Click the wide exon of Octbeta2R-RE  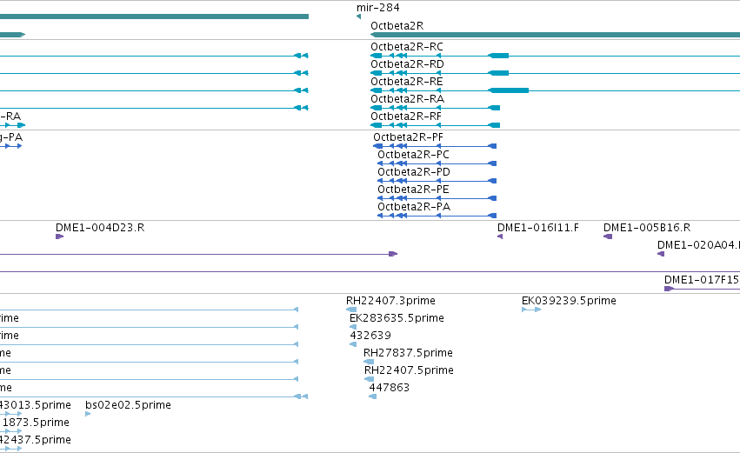[x=509, y=90]
